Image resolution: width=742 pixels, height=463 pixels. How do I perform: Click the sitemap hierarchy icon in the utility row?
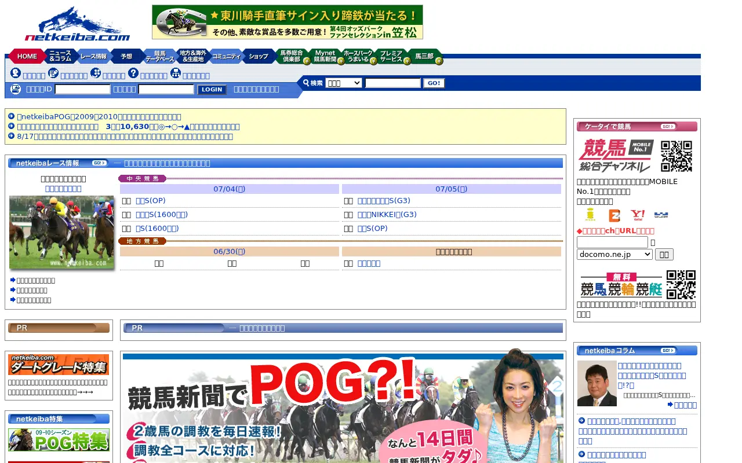coord(176,73)
